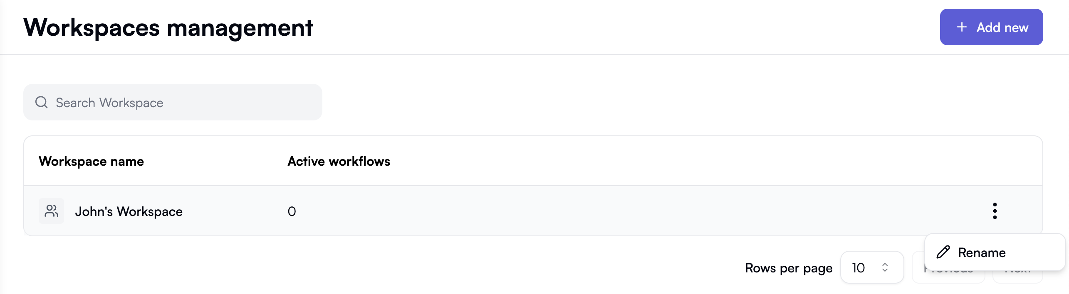Click the Add new workspace button
The width and height of the screenshot is (1069, 294).
(991, 27)
